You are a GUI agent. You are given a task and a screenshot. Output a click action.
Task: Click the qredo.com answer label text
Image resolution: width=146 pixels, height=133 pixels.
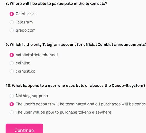[x=26, y=30]
